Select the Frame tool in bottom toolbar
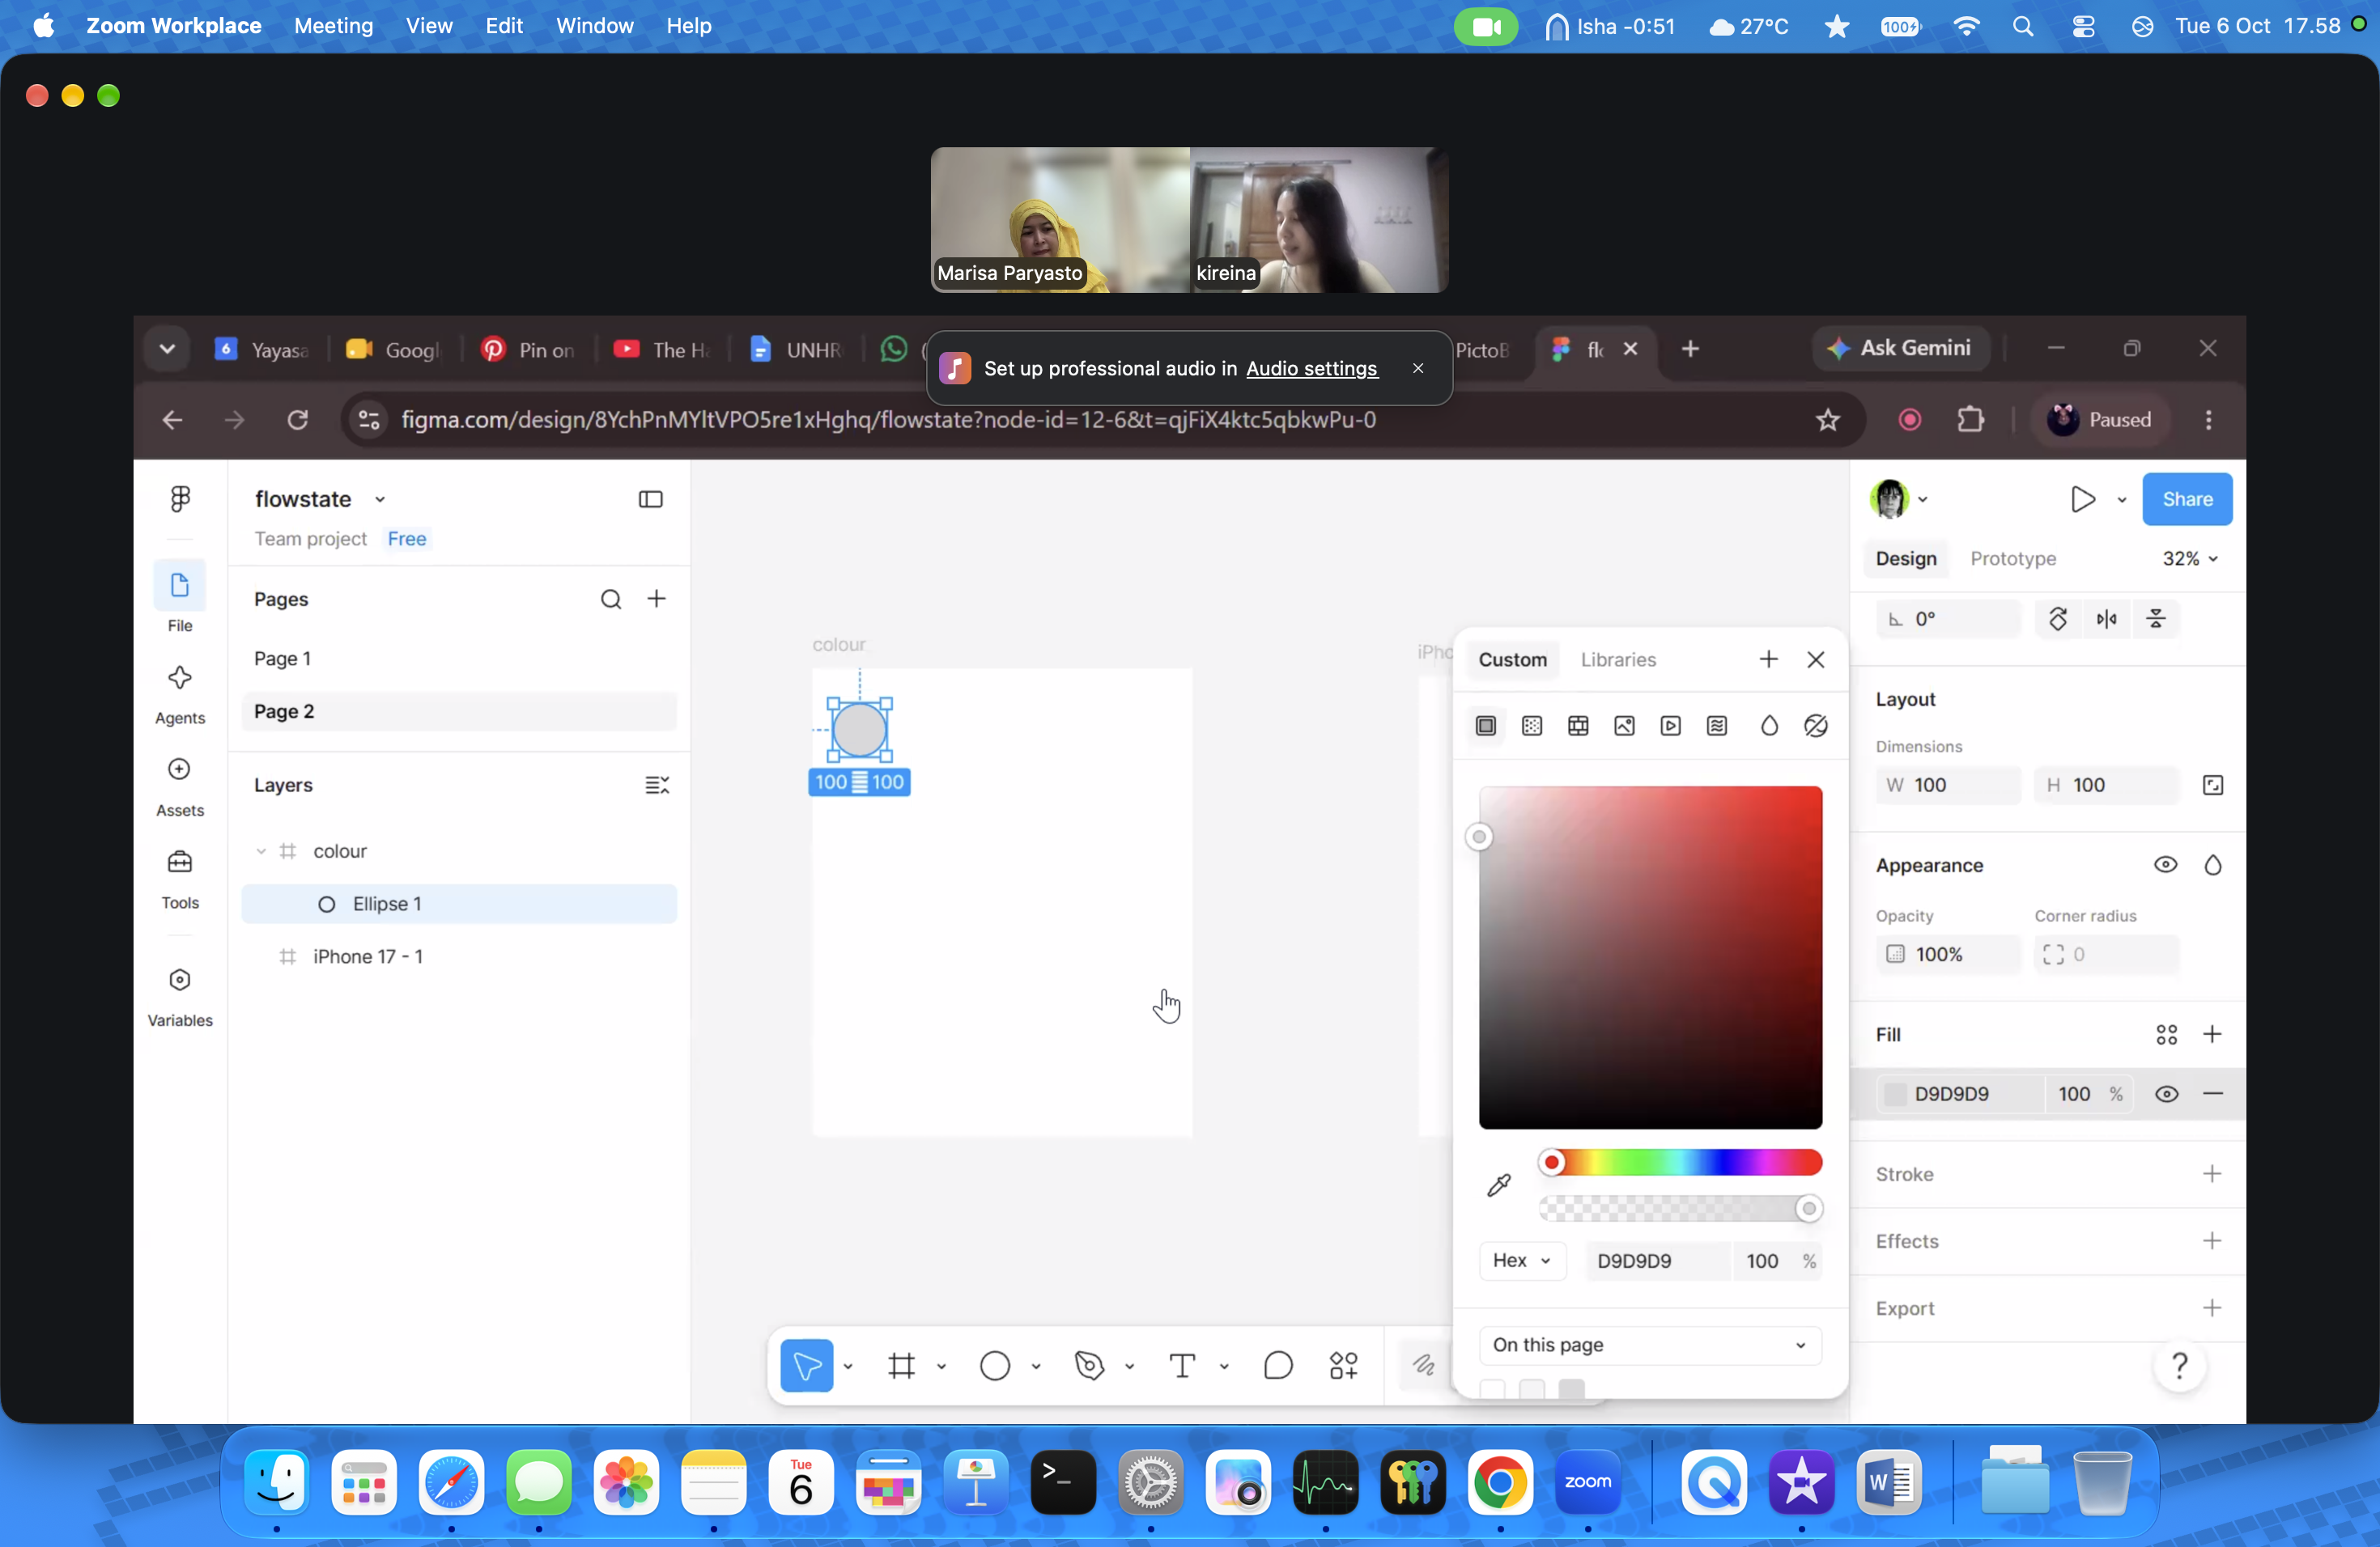Viewport: 2380px width, 1547px height. 901,1365
